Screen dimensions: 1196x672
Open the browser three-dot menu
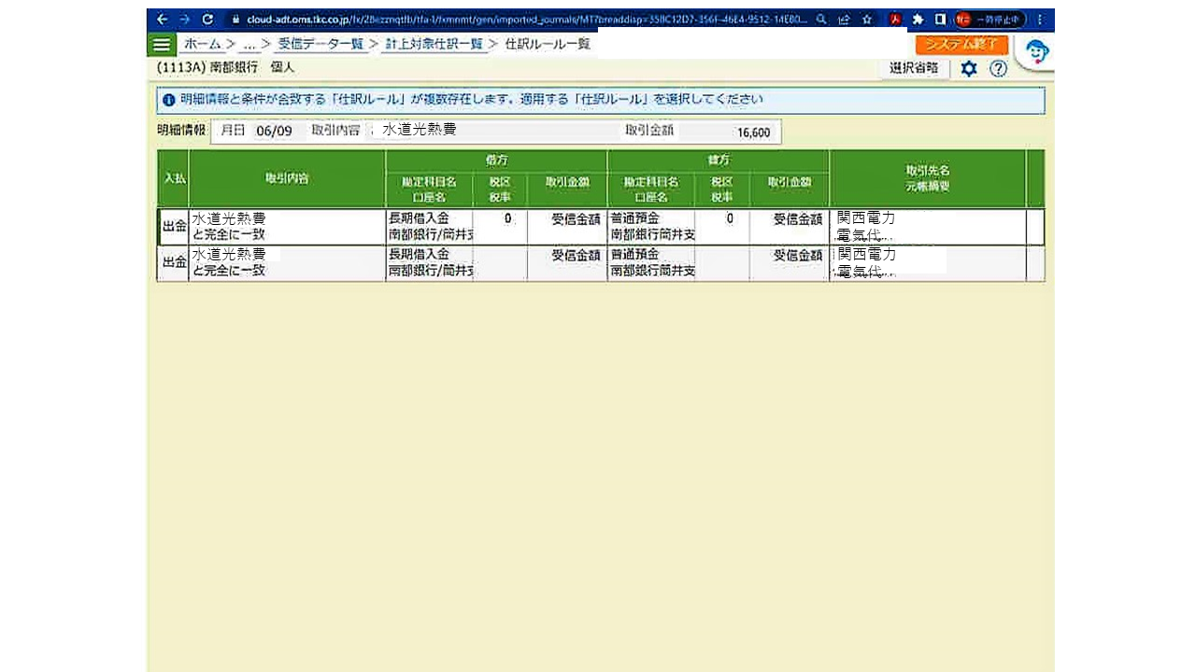1040,19
